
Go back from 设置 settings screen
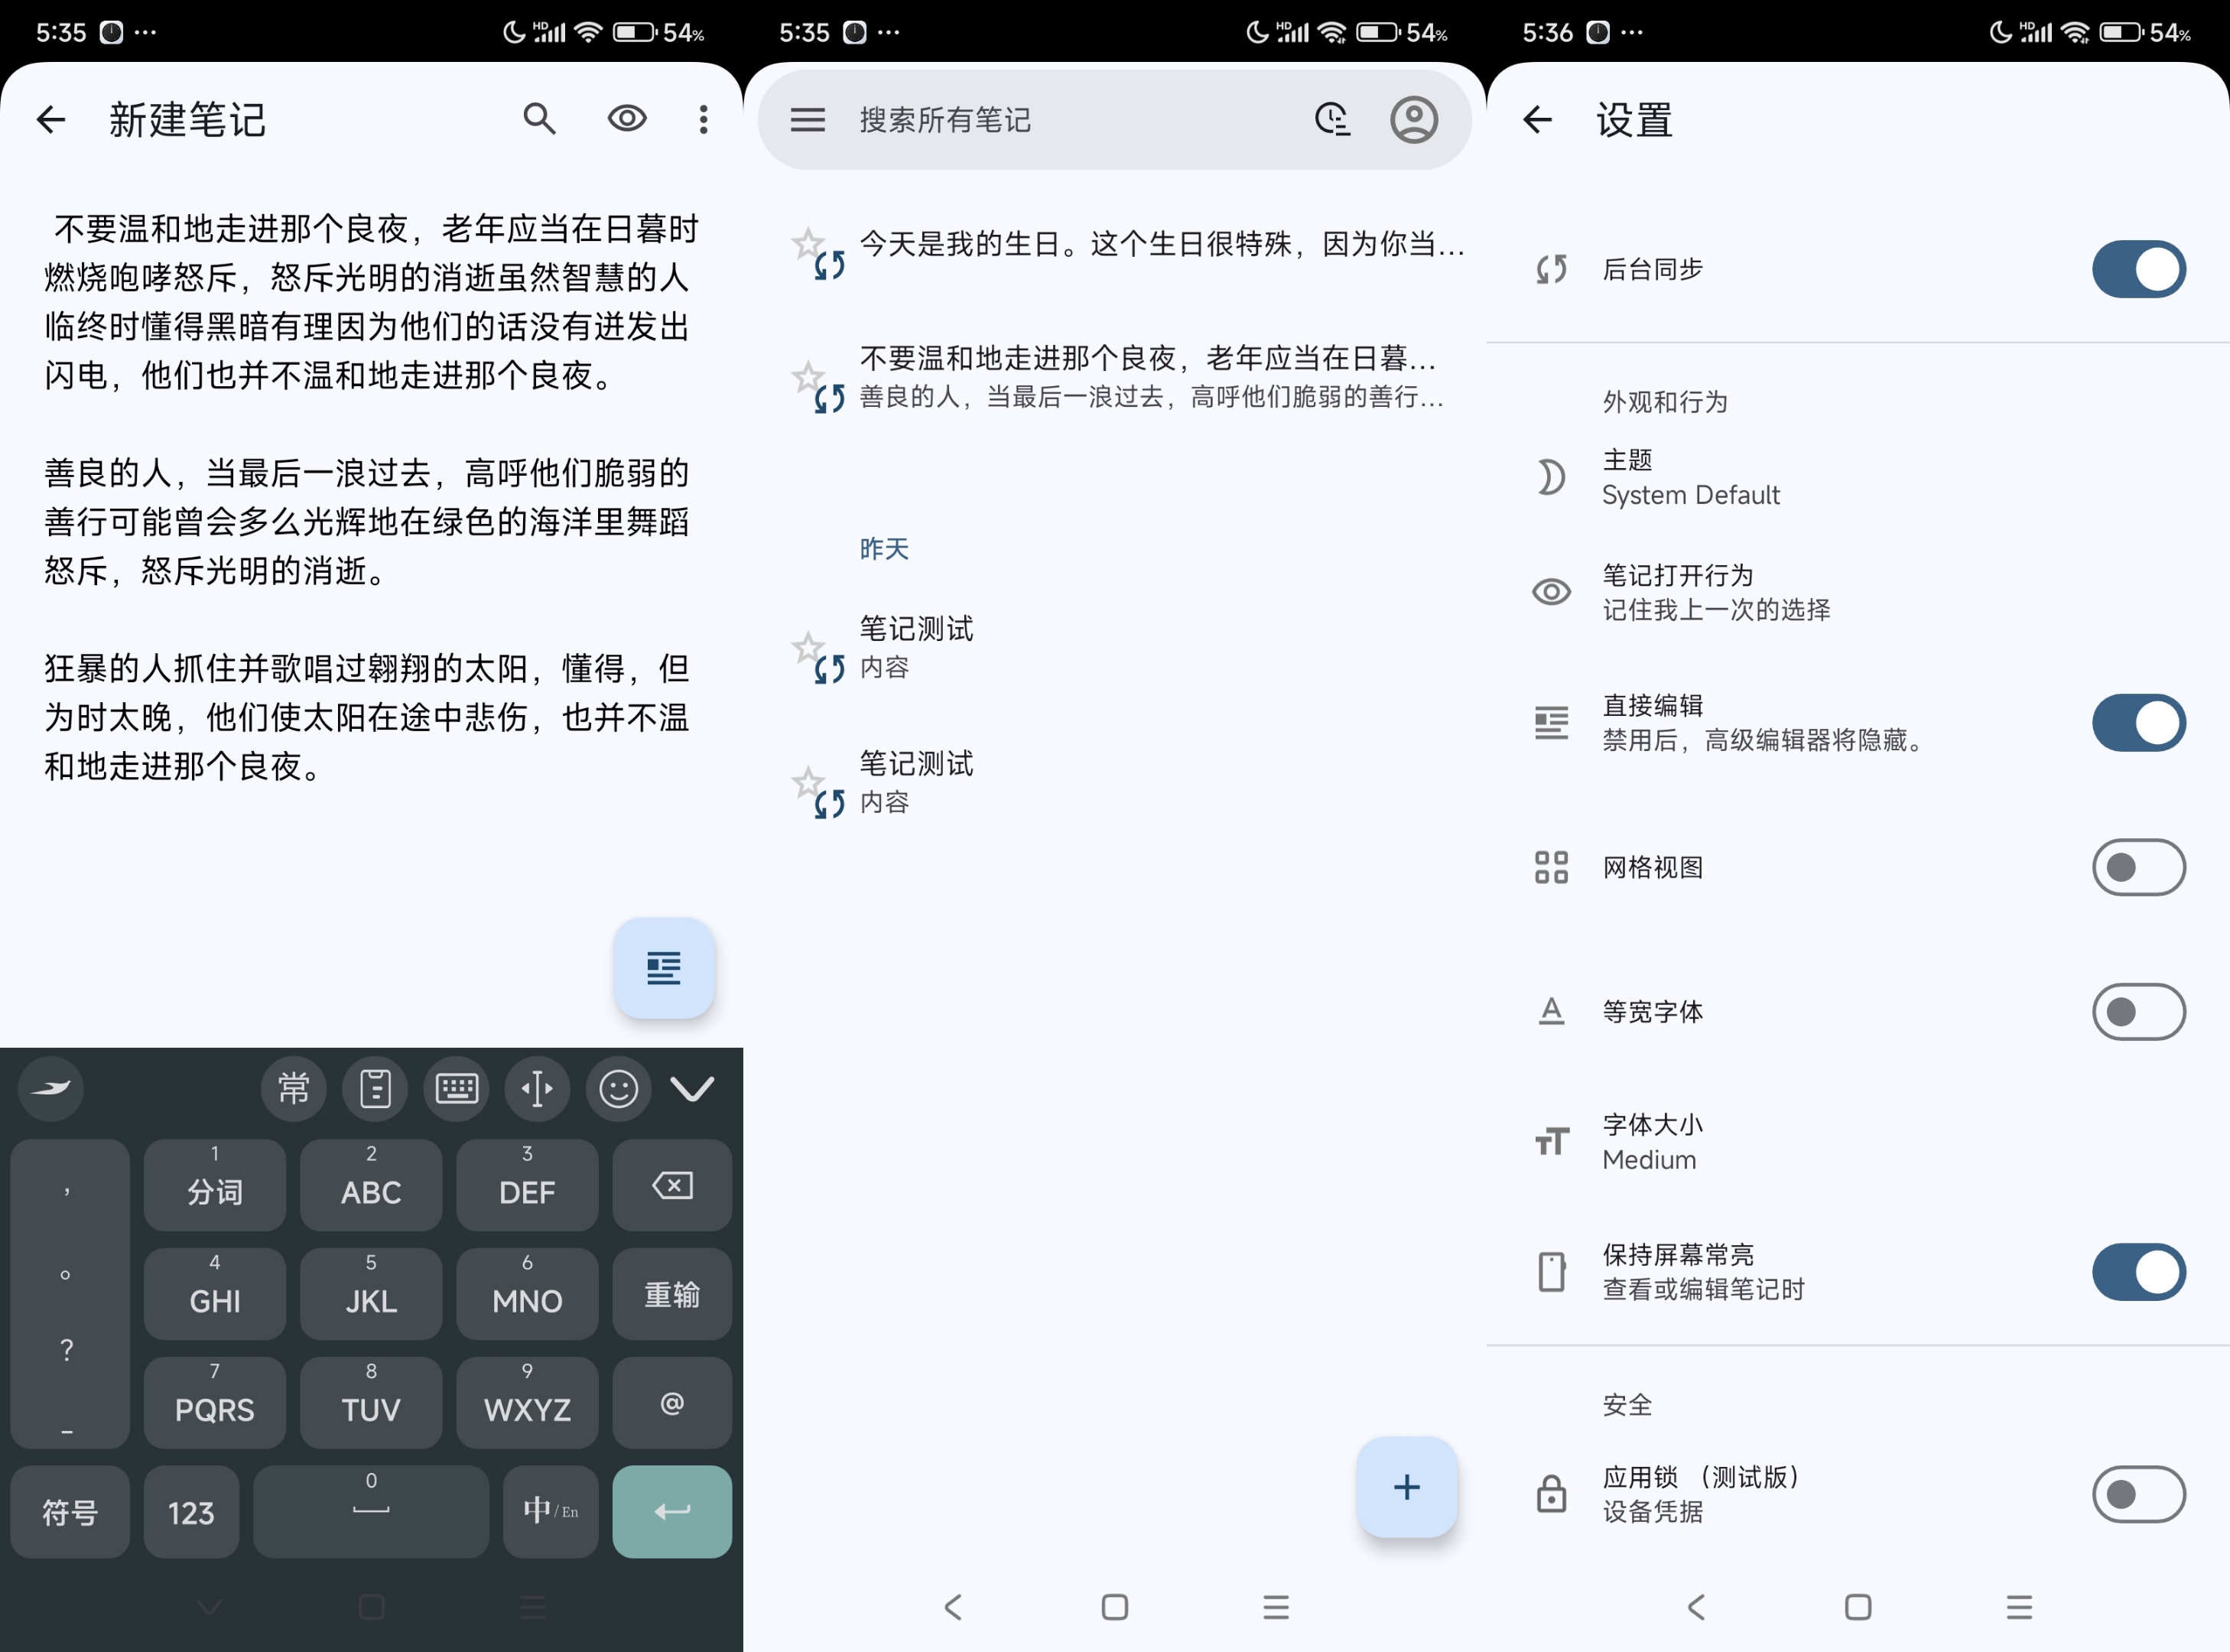point(1537,120)
